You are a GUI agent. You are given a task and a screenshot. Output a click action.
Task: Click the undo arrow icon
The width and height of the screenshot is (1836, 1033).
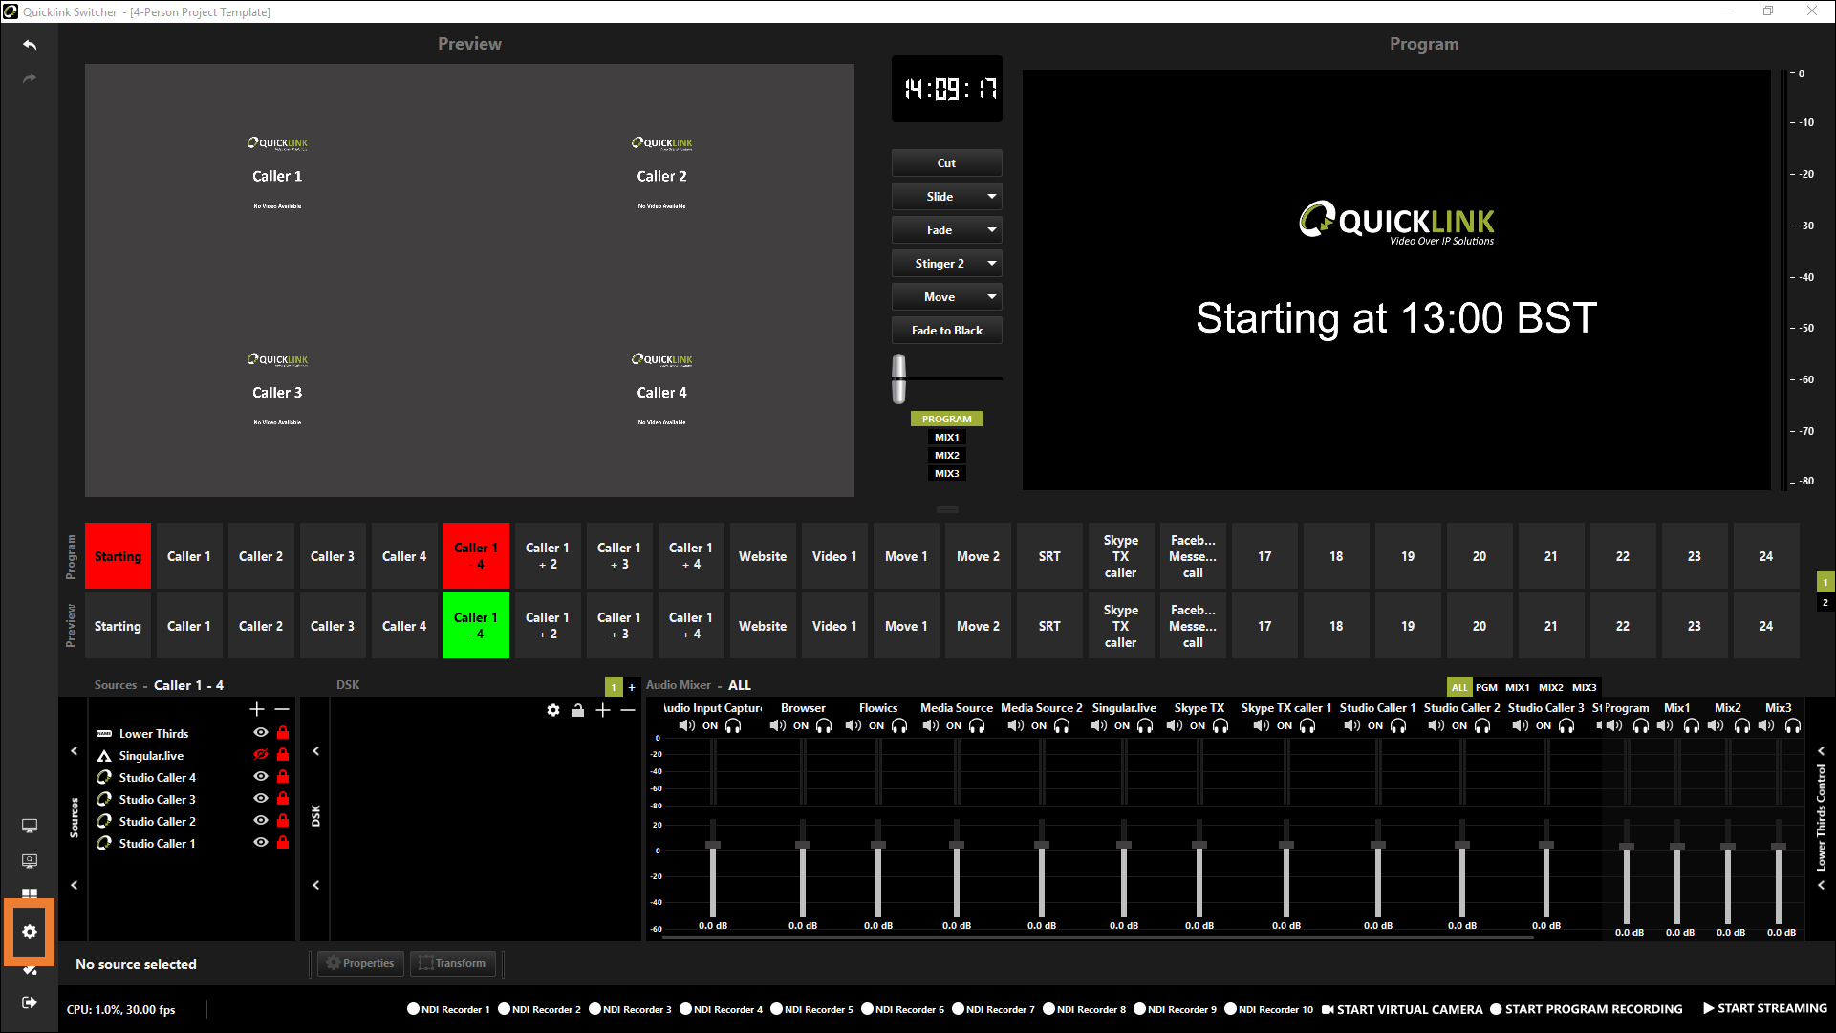[30, 45]
